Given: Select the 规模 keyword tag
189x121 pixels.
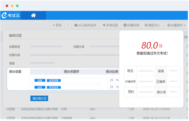Looking at the screenshot, I should [40, 80].
